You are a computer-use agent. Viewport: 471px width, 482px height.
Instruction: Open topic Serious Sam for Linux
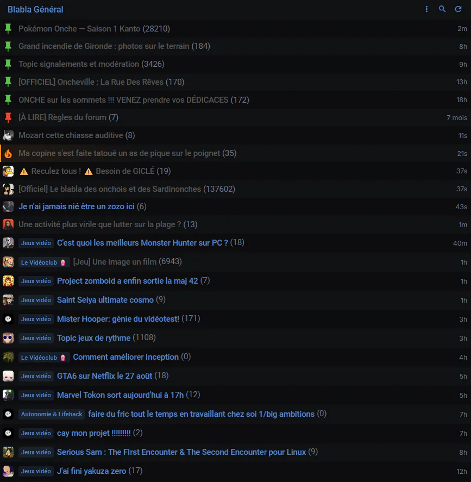coord(181,452)
